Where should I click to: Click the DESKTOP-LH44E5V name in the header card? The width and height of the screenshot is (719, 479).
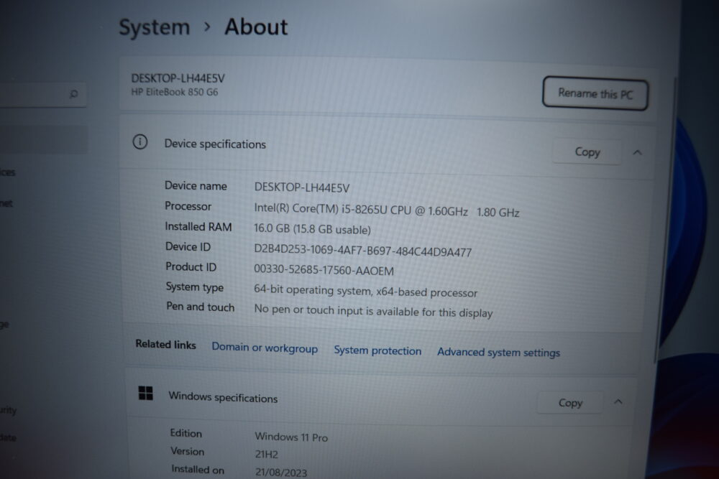point(178,78)
